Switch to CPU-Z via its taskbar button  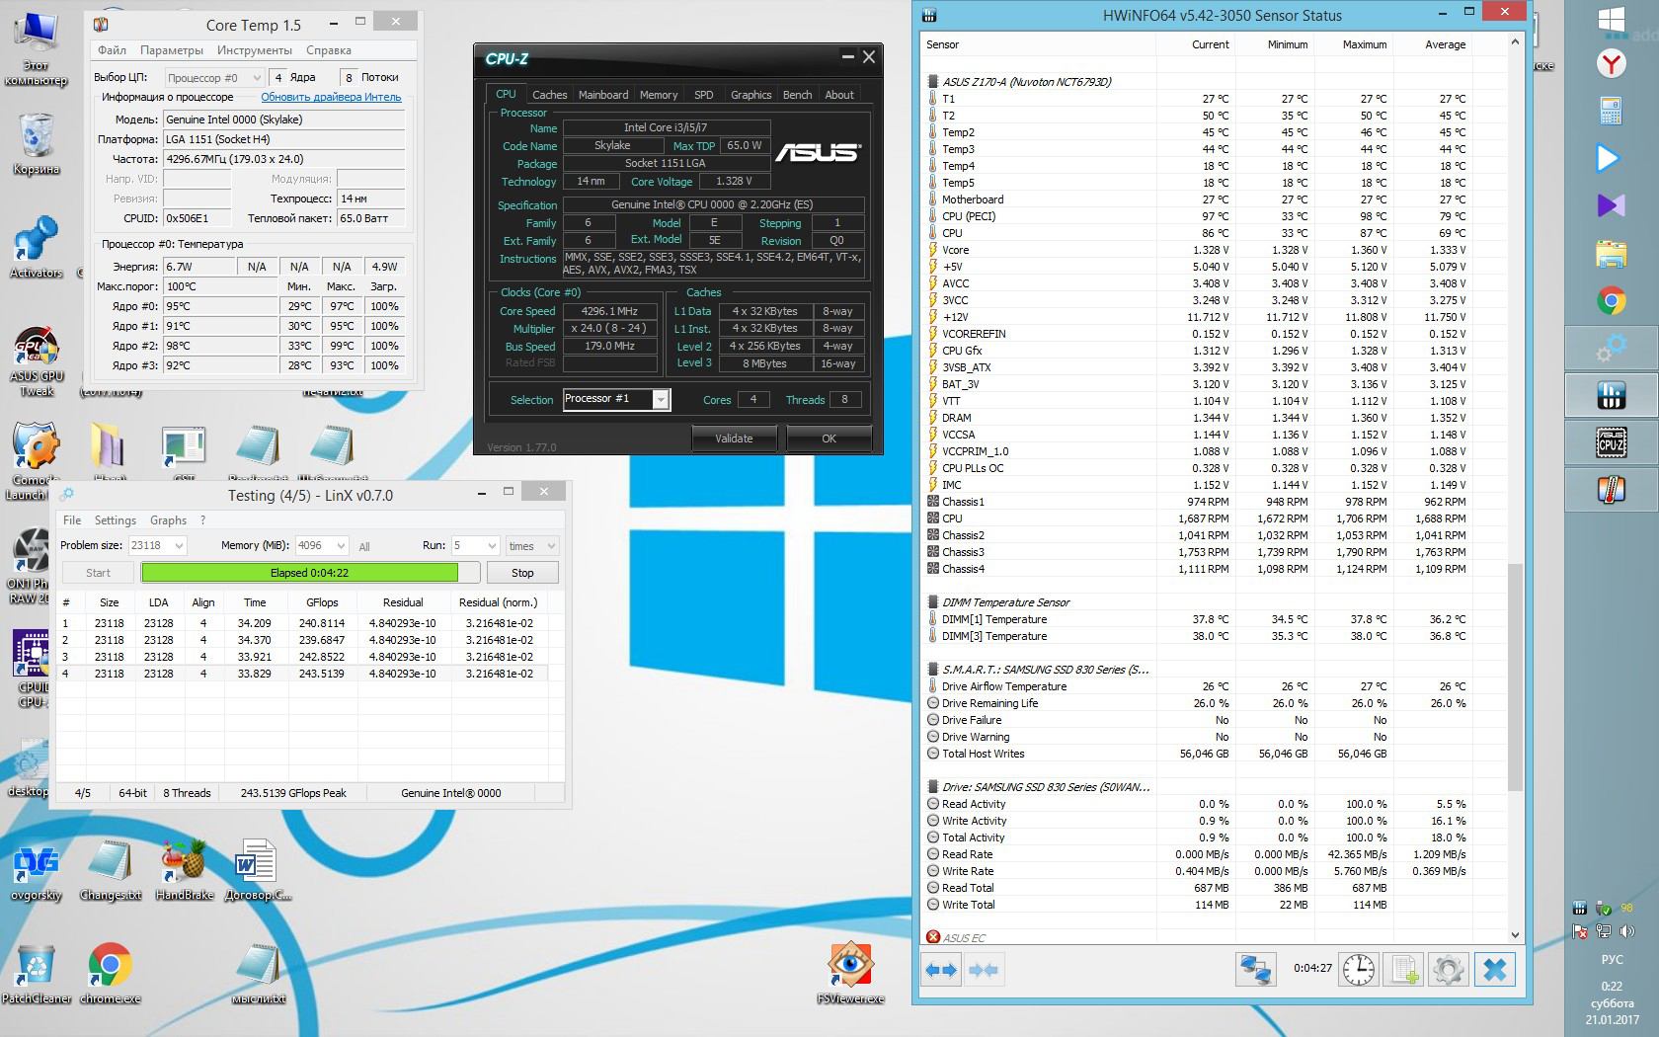click(1612, 443)
